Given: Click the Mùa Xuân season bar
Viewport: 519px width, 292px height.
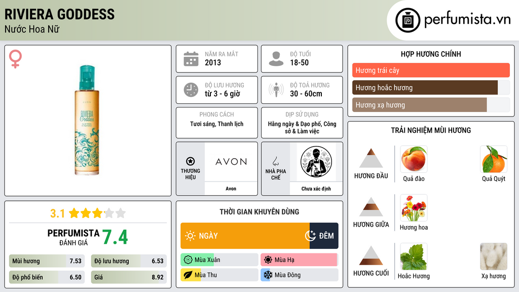Looking at the screenshot, I should pyautogui.click(x=219, y=260).
